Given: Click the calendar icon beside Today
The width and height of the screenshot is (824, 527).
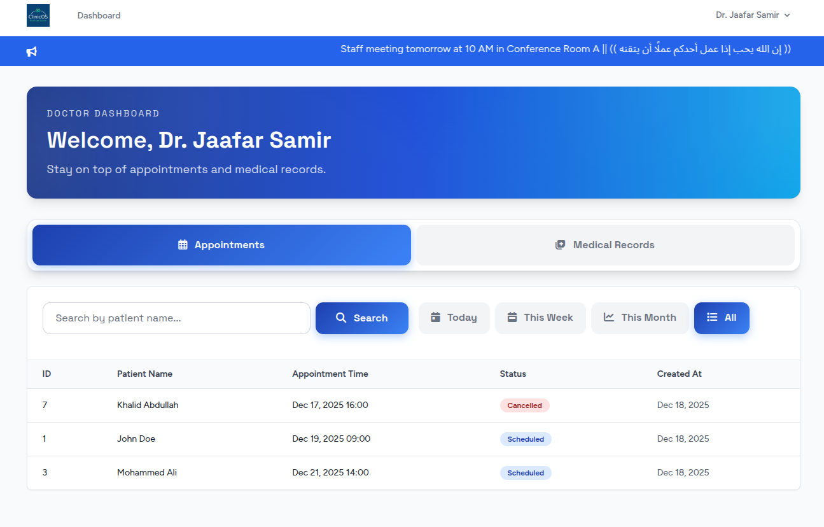Looking at the screenshot, I should tap(436, 318).
